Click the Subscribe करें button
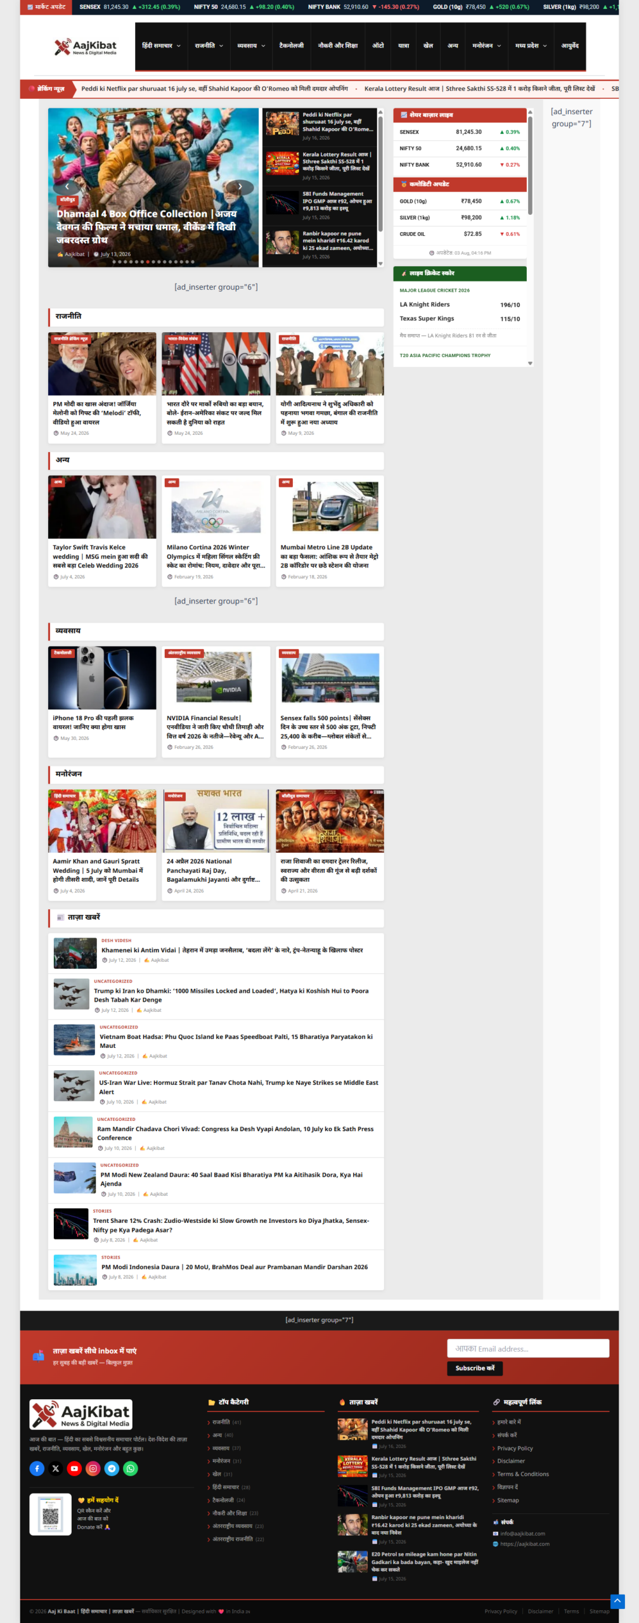The image size is (639, 1623). tap(475, 1368)
